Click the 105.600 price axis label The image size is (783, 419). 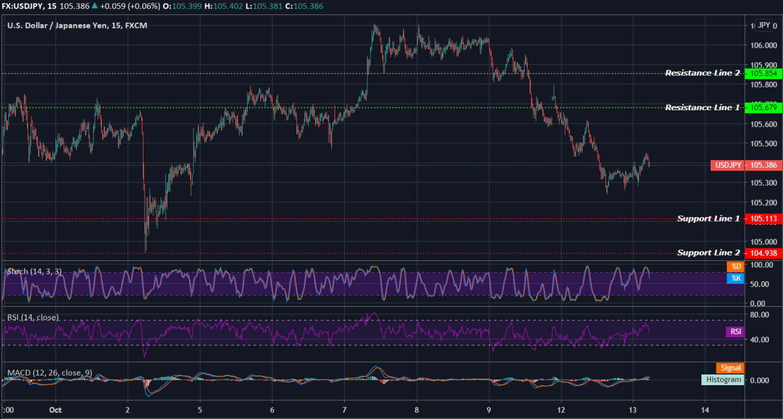764,124
